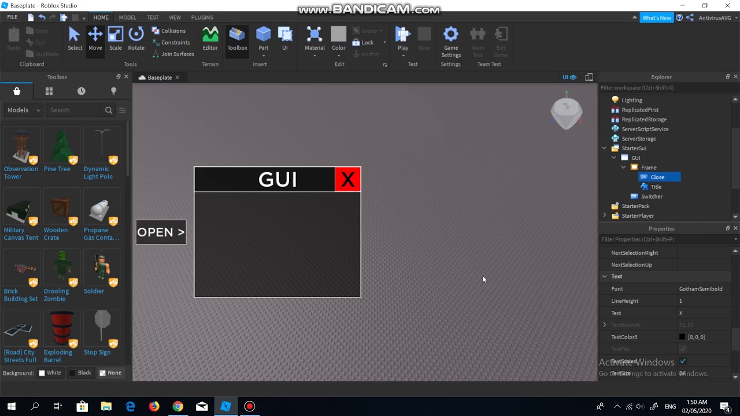Collapse the Text properties section
The width and height of the screenshot is (740, 416).
[605, 276]
